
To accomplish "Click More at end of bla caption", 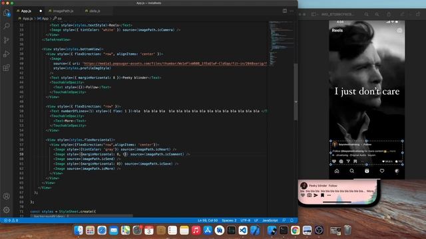I will point(370,191).
